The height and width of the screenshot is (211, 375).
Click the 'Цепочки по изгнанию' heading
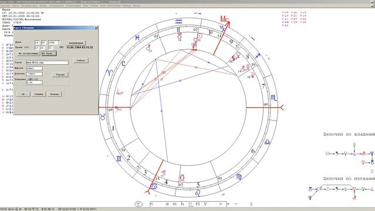coord(349,178)
